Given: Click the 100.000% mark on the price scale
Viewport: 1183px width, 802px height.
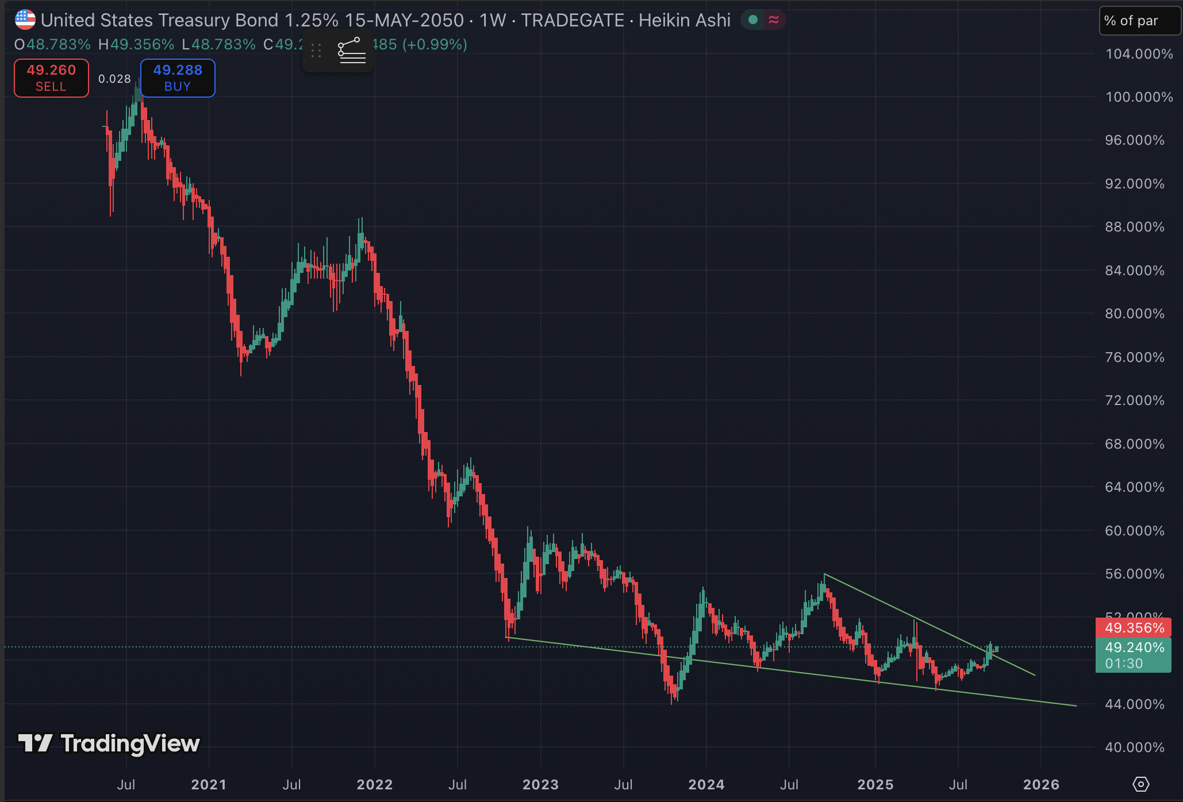Looking at the screenshot, I should pyautogui.click(x=1138, y=97).
